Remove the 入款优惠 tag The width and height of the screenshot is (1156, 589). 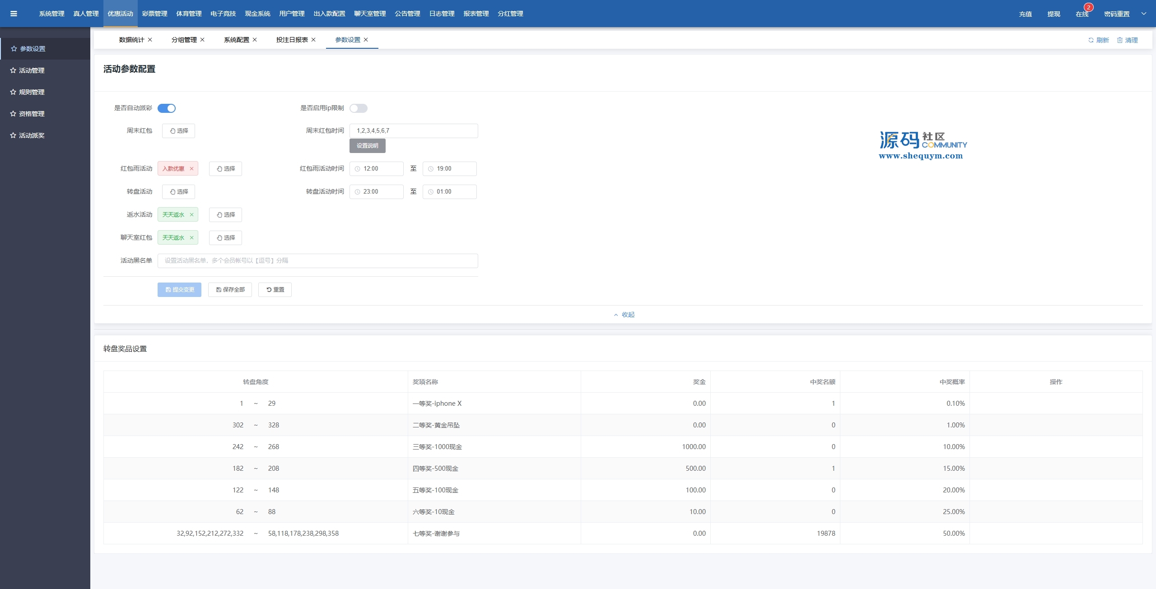pyautogui.click(x=191, y=169)
